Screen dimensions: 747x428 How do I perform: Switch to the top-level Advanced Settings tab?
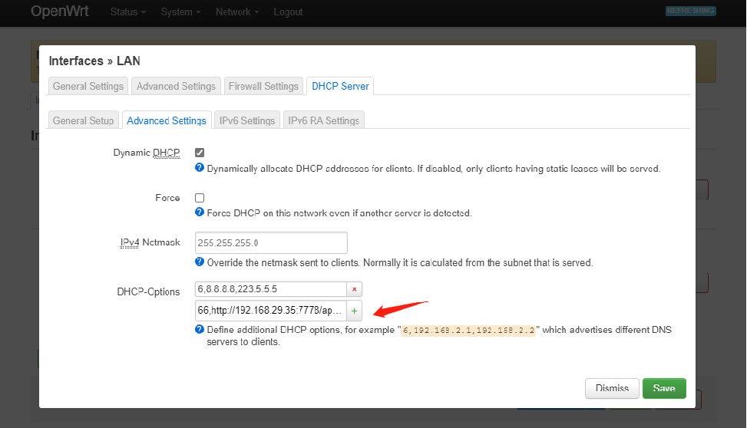point(176,86)
